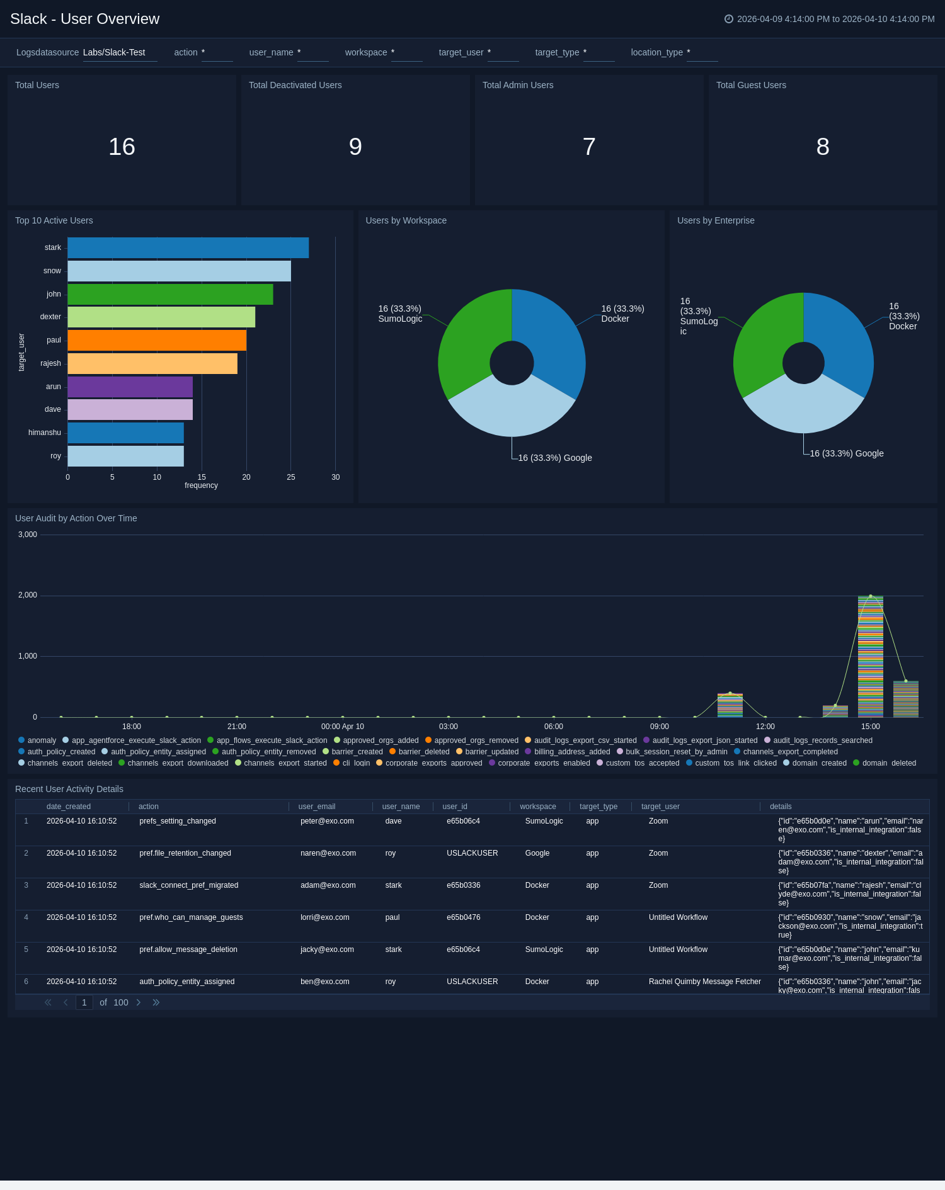945x1190 pixels.
Task: Go to the first page of results
Action: (x=48, y=1002)
